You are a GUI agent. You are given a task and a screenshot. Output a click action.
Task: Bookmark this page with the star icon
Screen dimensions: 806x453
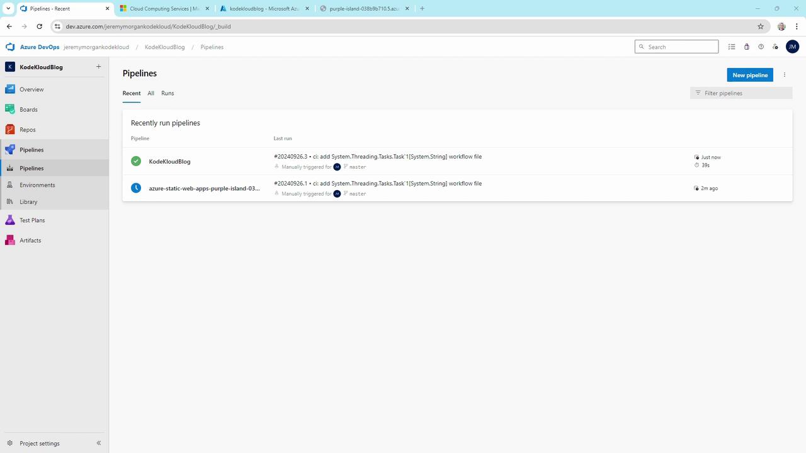pos(761,26)
